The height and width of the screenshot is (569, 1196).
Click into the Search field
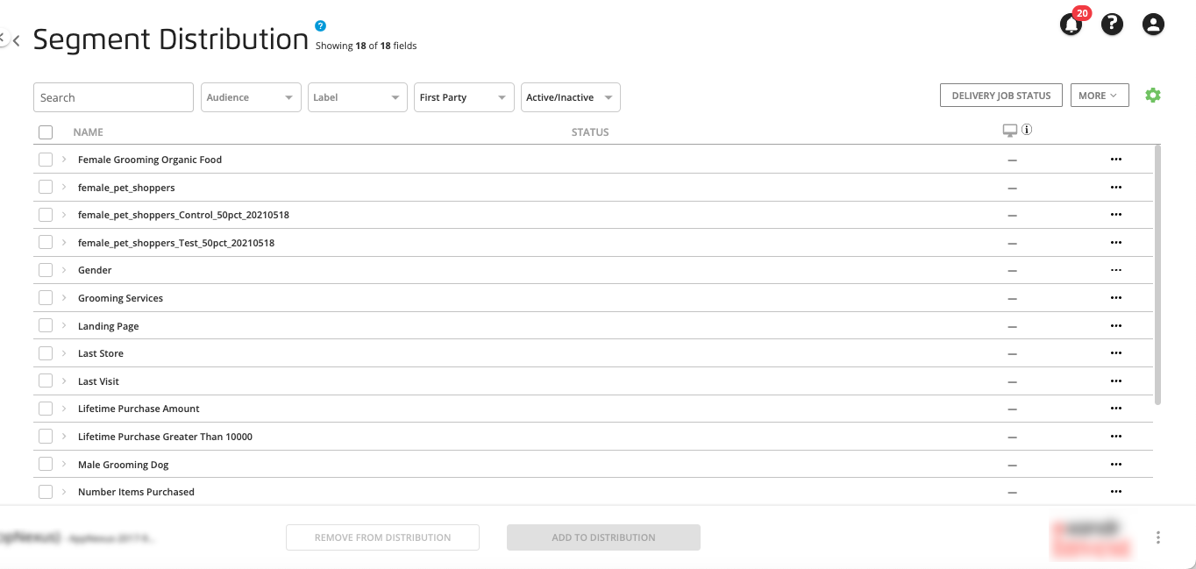[x=113, y=97]
